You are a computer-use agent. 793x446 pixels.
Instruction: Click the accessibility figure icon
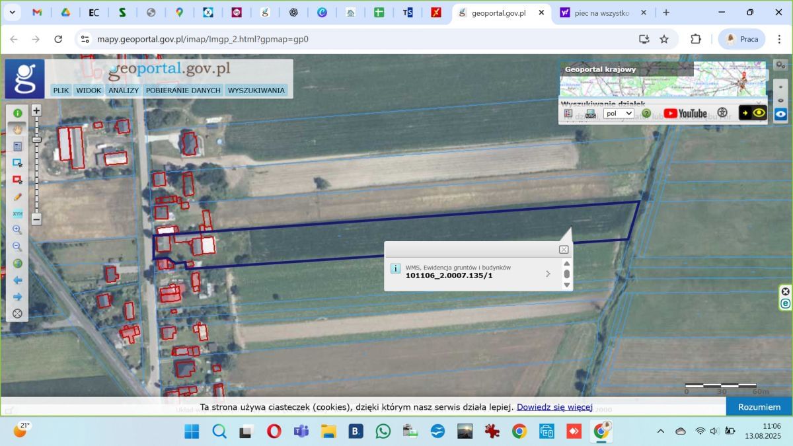click(722, 113)
